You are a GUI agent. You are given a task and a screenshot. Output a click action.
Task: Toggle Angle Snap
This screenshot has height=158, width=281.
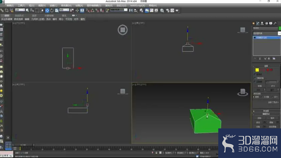pos(92,10)
